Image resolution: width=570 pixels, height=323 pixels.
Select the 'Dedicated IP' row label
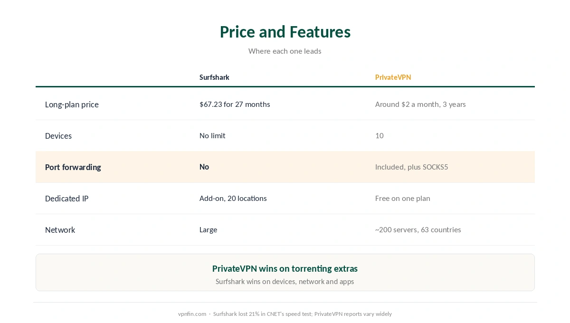(x=66, y=199)
